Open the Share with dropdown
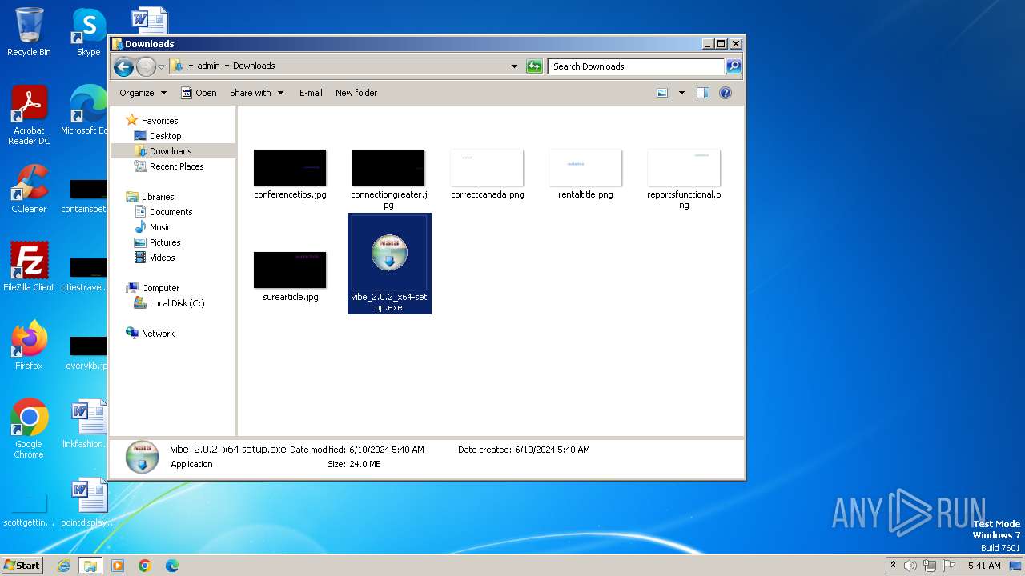This screenshot has width=1025, height=576. 256,93
